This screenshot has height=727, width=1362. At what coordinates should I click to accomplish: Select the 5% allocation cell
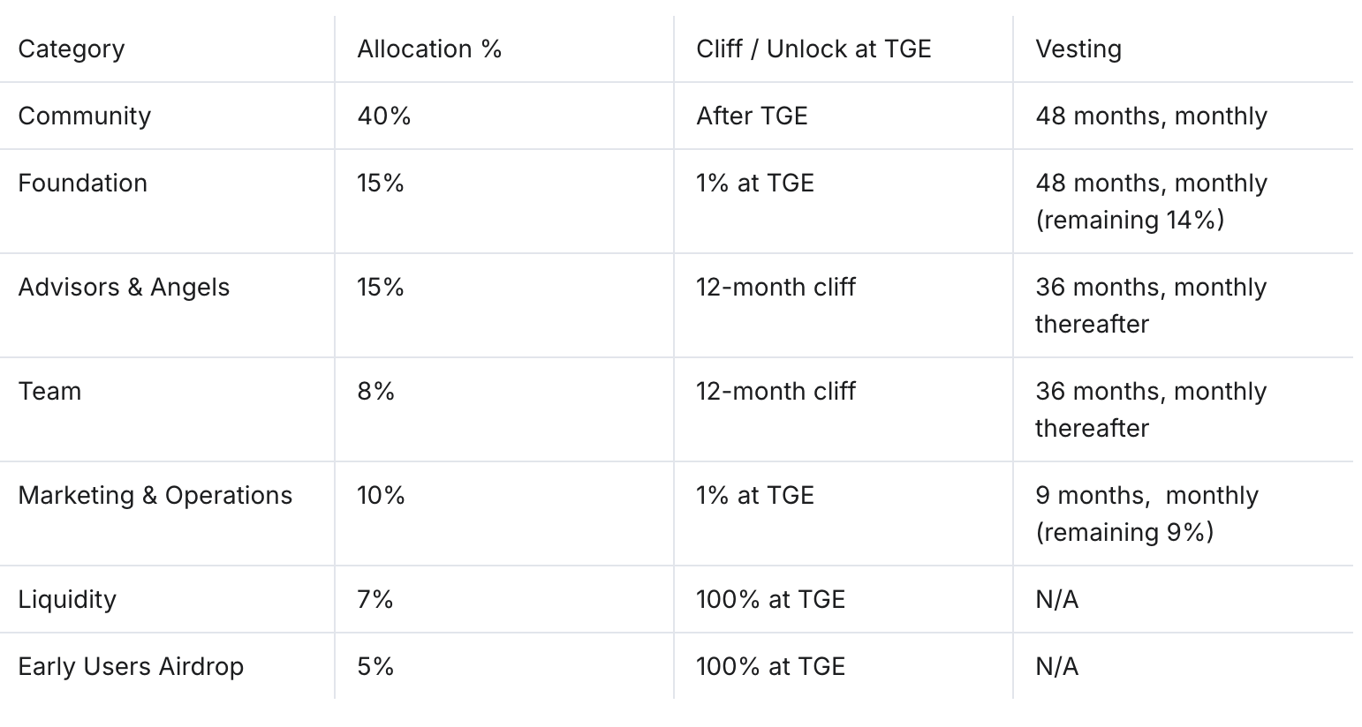coord(375,667)
